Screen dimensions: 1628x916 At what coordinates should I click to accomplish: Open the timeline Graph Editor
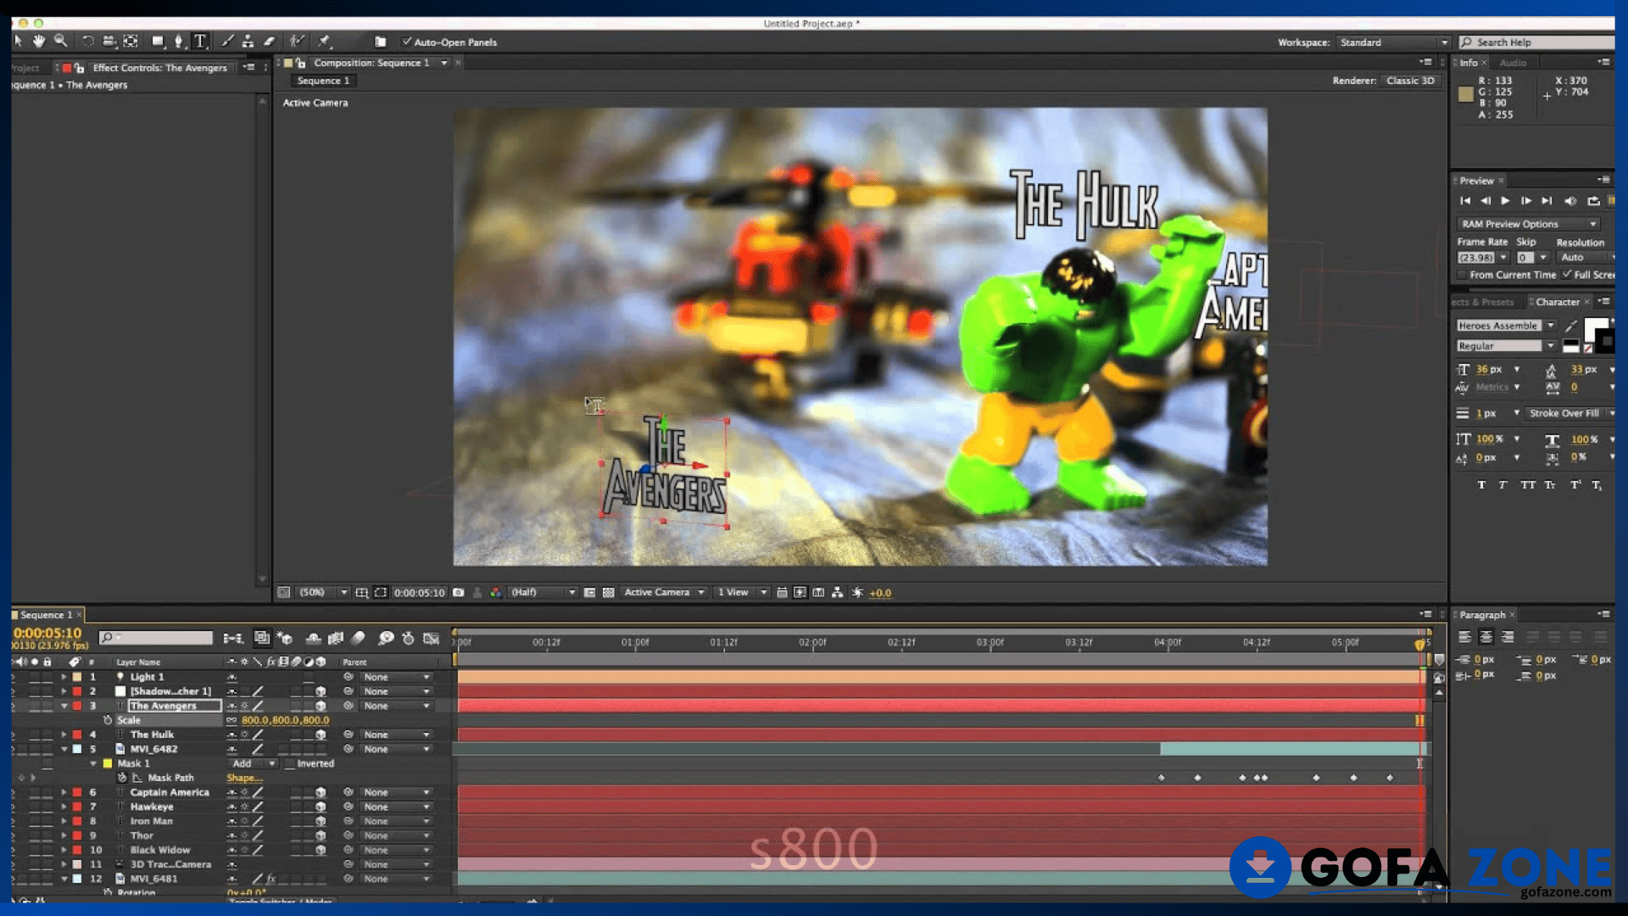pyautogui.click(x=431, y=638)
